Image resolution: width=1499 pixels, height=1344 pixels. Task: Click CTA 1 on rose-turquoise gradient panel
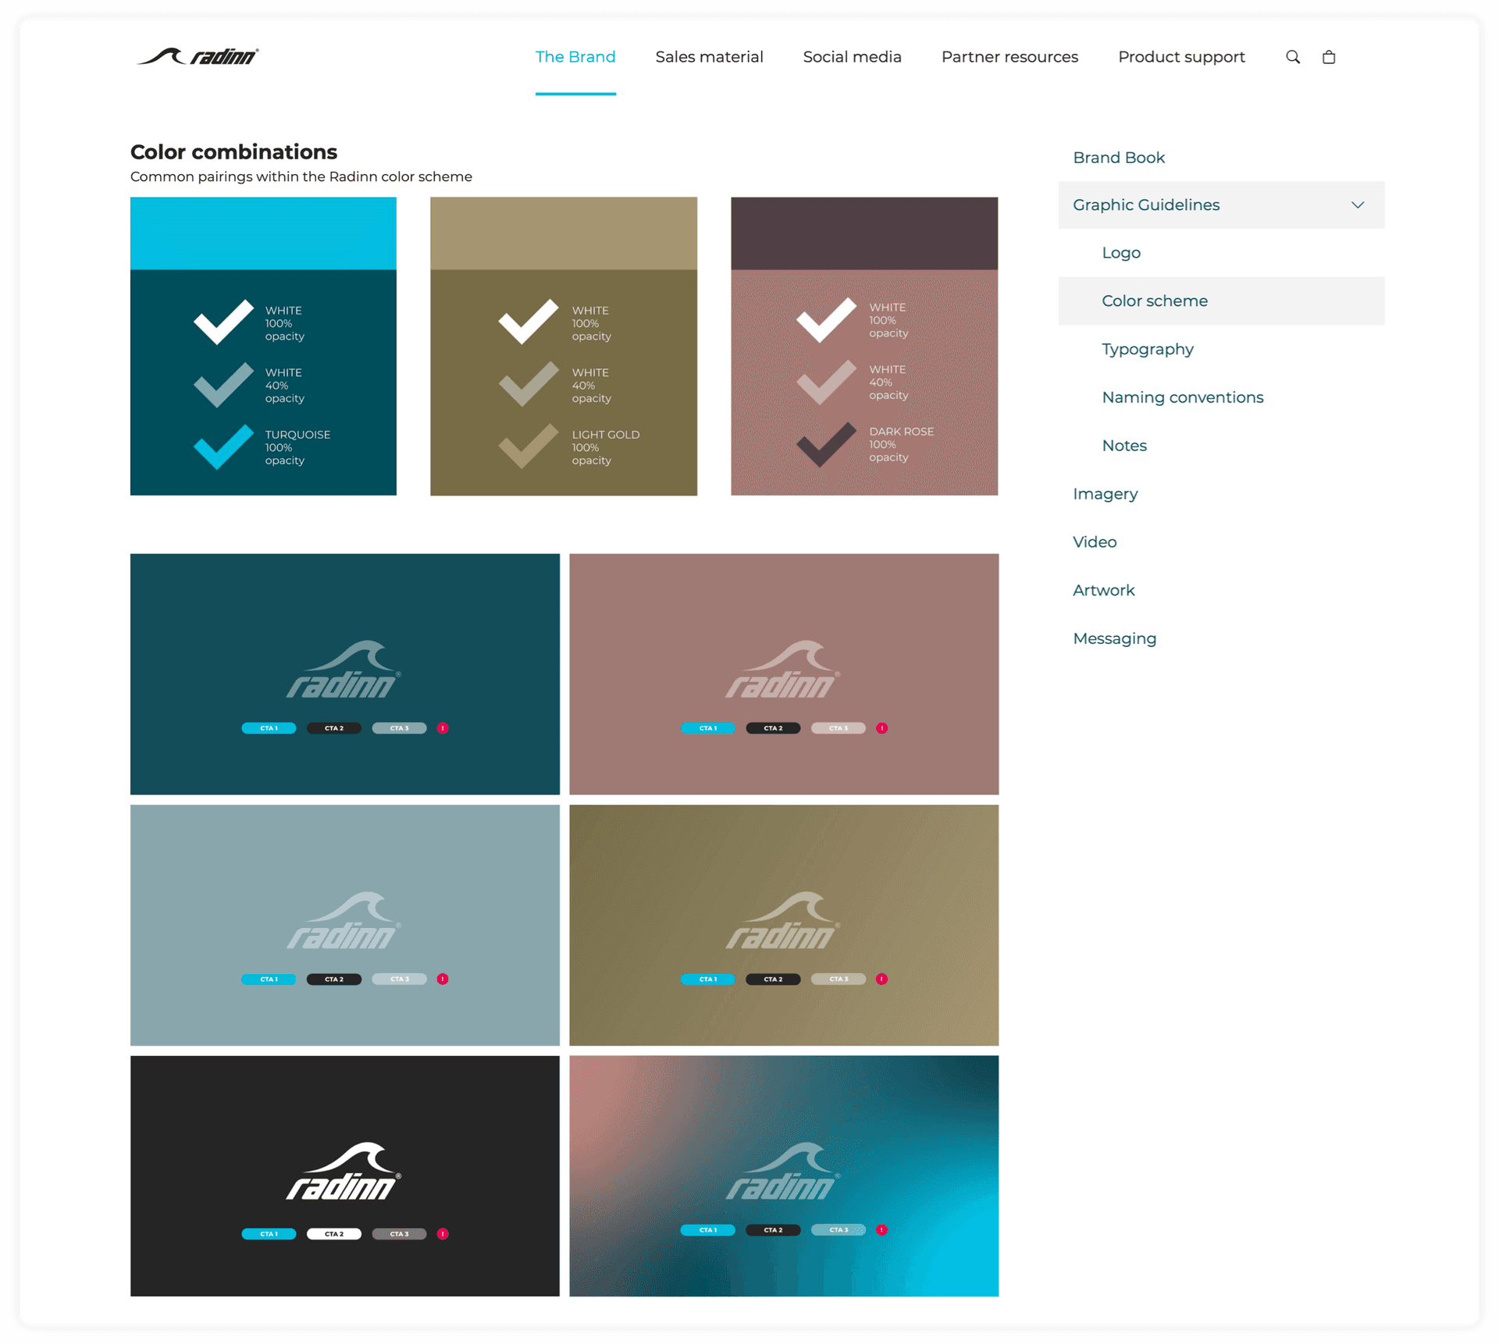[708, 1230]
